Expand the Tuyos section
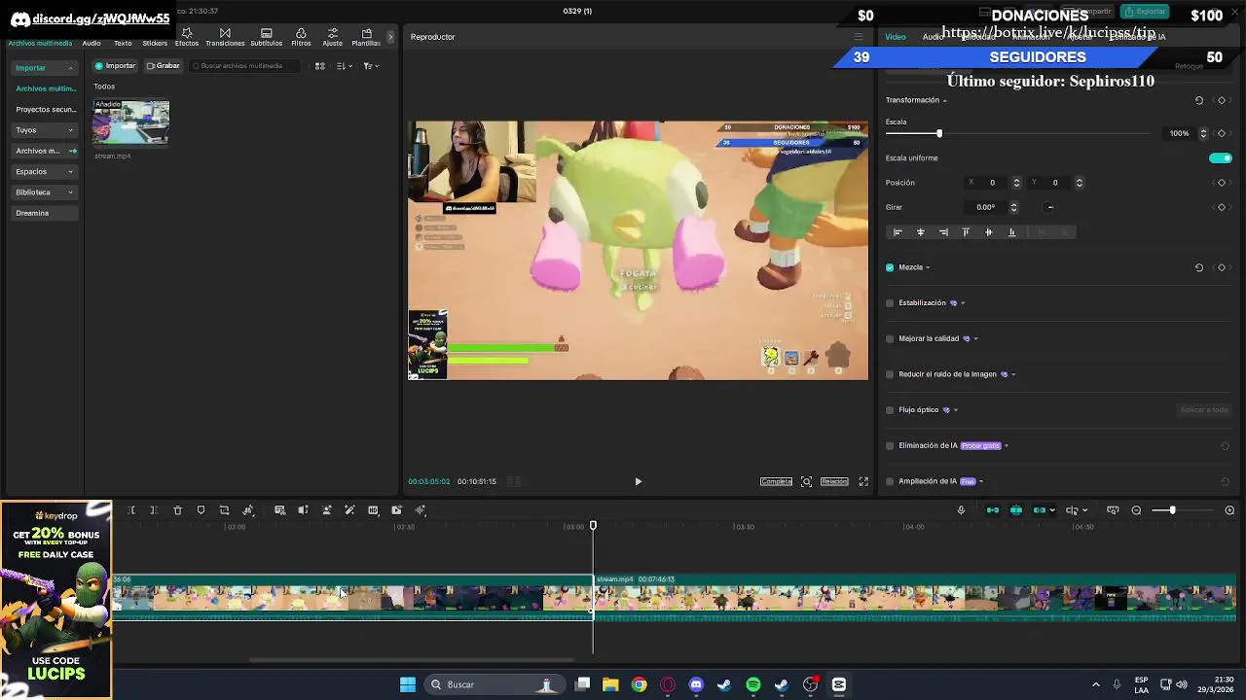 pos(70,130)
